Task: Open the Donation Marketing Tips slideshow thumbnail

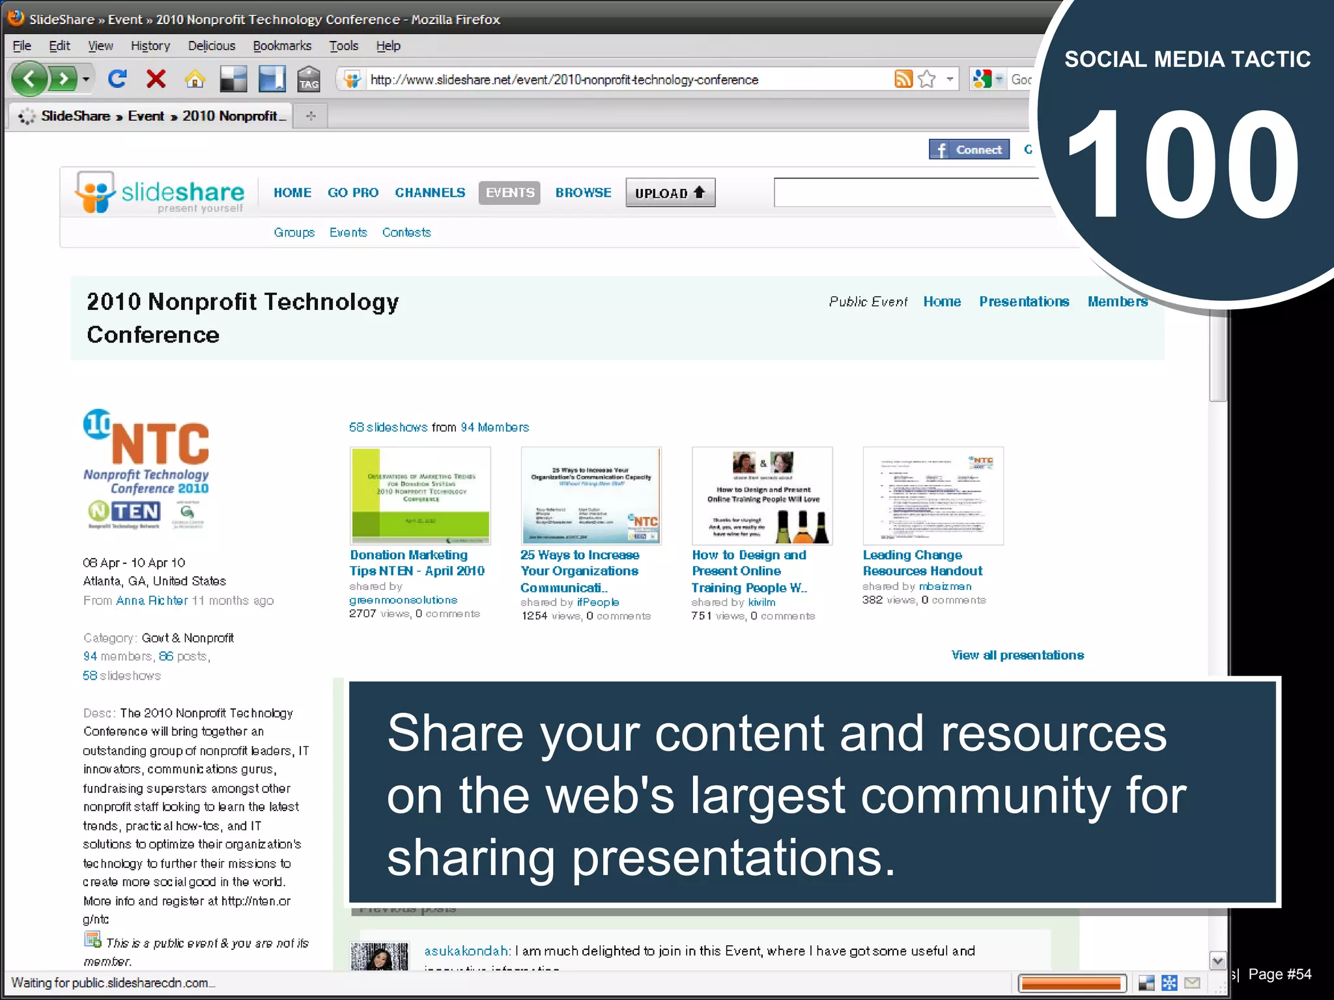Action: pos(420,495)
